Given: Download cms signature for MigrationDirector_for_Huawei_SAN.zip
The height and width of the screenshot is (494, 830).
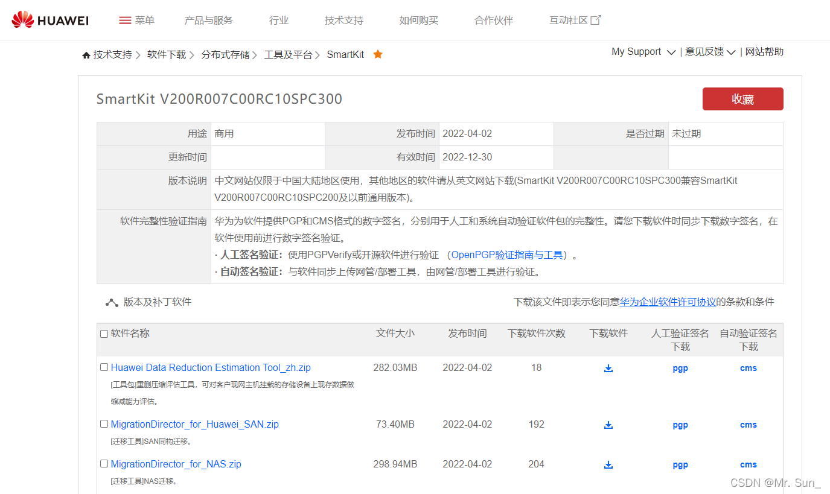Looking at the screenshot, I should click(749, 425).
